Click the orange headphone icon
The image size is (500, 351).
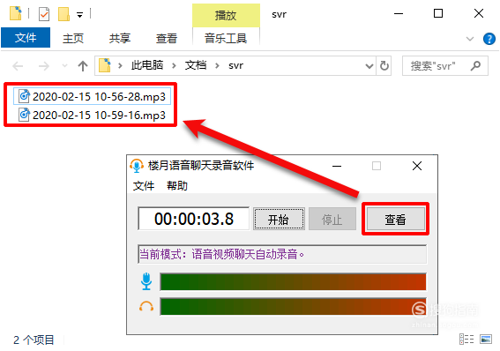tap(146, 307)
